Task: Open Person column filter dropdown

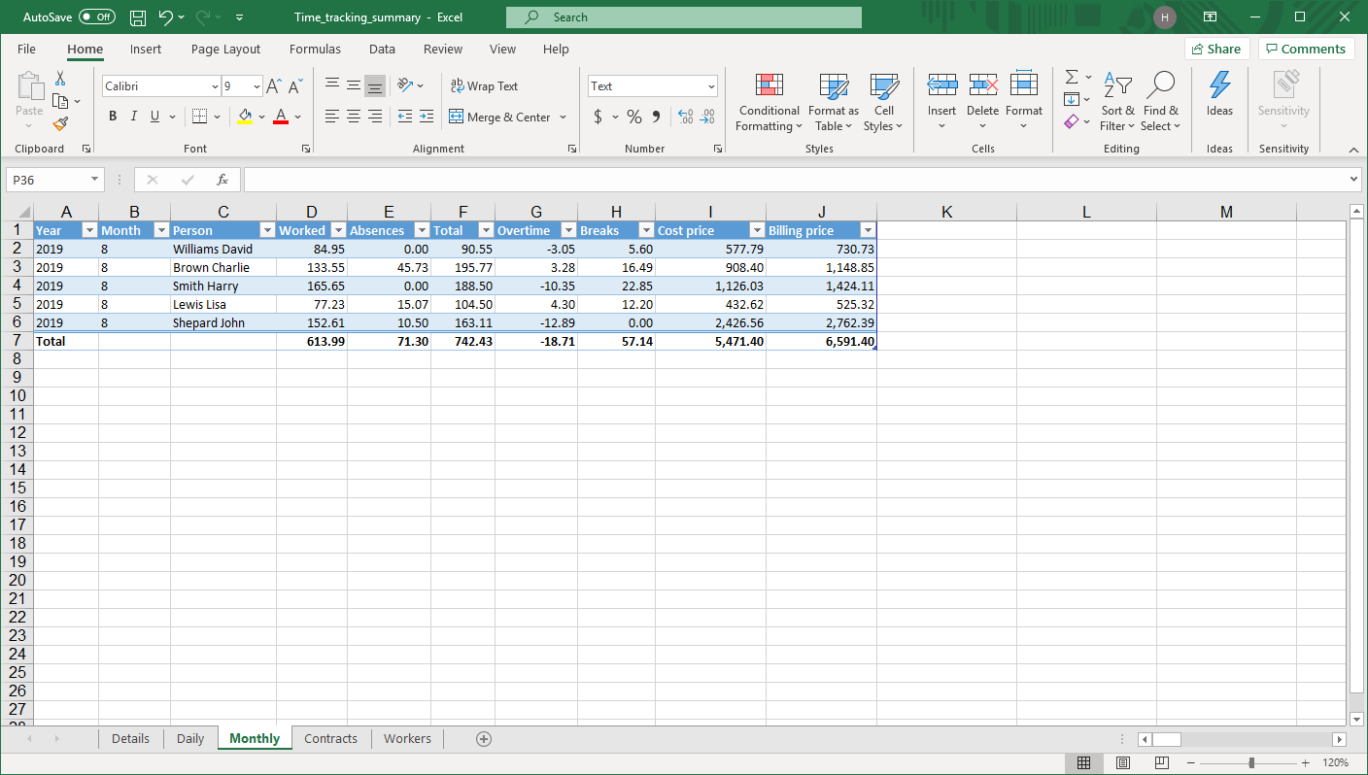Action: 267,230
